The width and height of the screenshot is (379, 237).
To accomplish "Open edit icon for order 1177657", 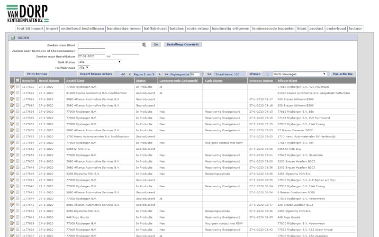I will tap(12, 124).
